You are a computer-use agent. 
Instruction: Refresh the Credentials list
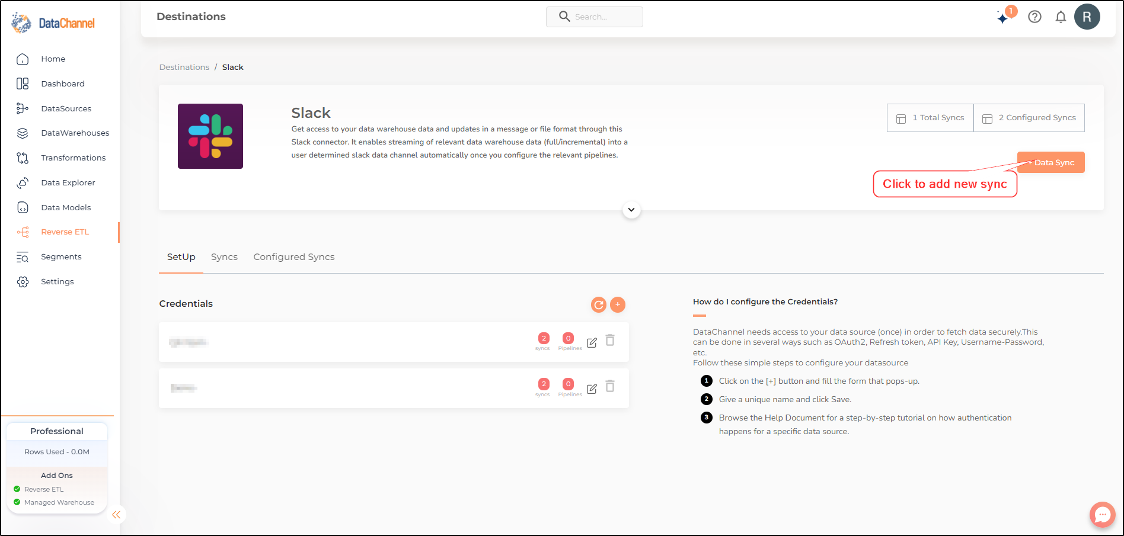click(599, 304)
